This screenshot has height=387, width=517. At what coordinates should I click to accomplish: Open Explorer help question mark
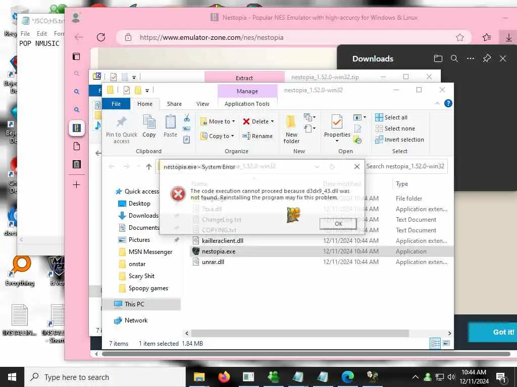pyautogui.click(x=448, y=103)
